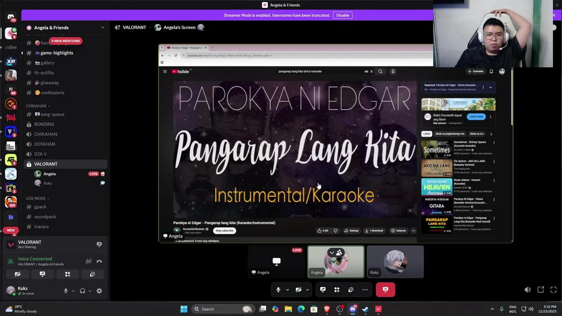Click the taskbar Search box
The image size is (562, 316).
(223, 309)
